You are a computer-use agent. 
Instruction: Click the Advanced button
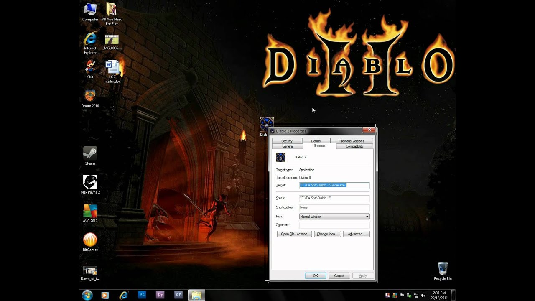point(357,234)
